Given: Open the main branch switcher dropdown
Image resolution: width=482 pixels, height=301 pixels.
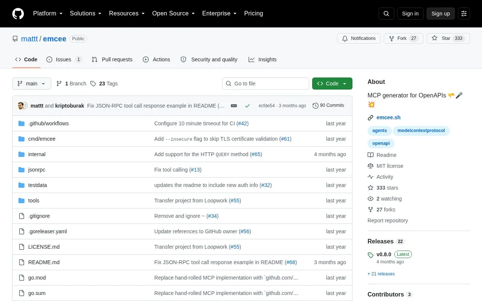Looking at the screenshot, I should [32, 84].
